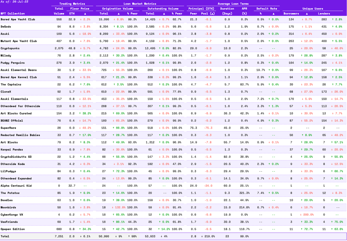Click the 'CryptoDickbutts S3' row name

(x=16, y=157)
